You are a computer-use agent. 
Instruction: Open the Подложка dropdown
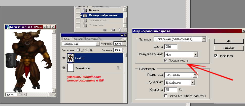(x=195, y=75)
